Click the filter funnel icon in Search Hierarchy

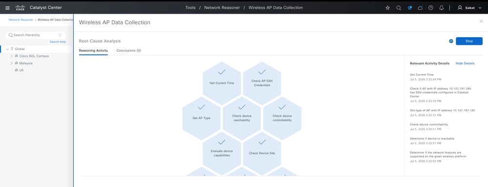point(60,35)
